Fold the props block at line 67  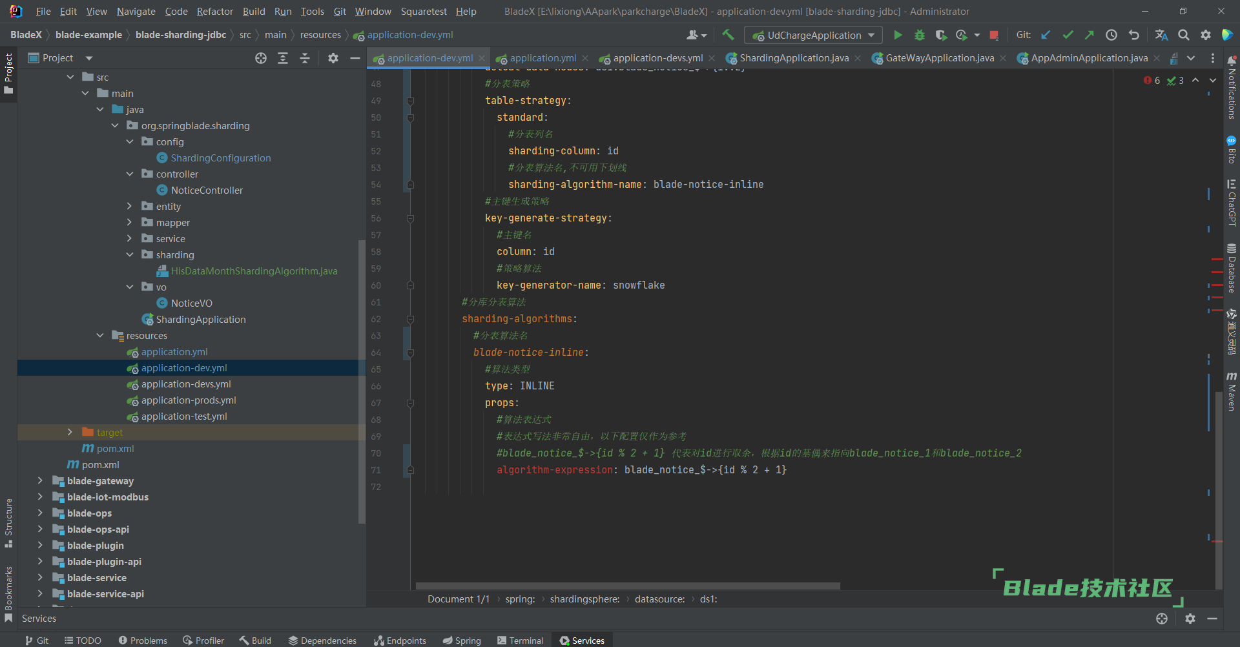tap(410, 403)
